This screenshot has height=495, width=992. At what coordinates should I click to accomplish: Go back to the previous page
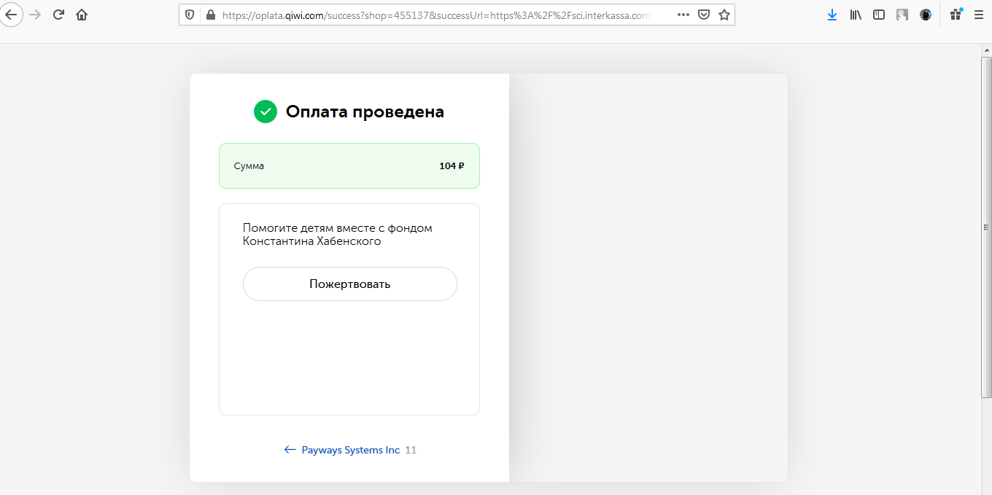pos(11,15)
